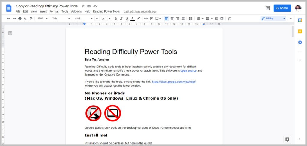The width and height of the screenshot is (307, 146).
Task: Get add-ons with the plus icon
Action: [300, 60]
